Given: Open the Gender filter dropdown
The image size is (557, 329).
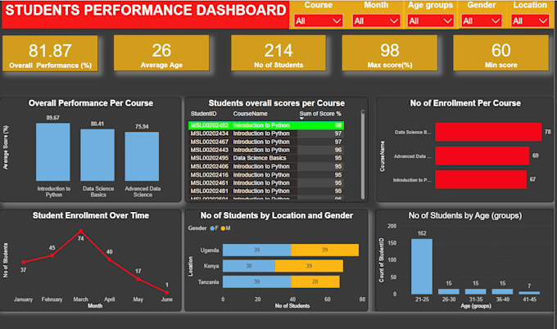Looking at the screenshot, I should point(482,21).
